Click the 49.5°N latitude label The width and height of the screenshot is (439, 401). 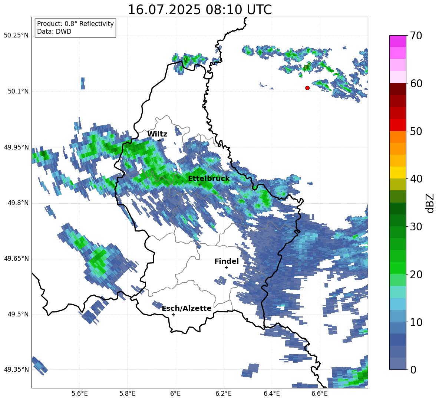tap(18, 314)
